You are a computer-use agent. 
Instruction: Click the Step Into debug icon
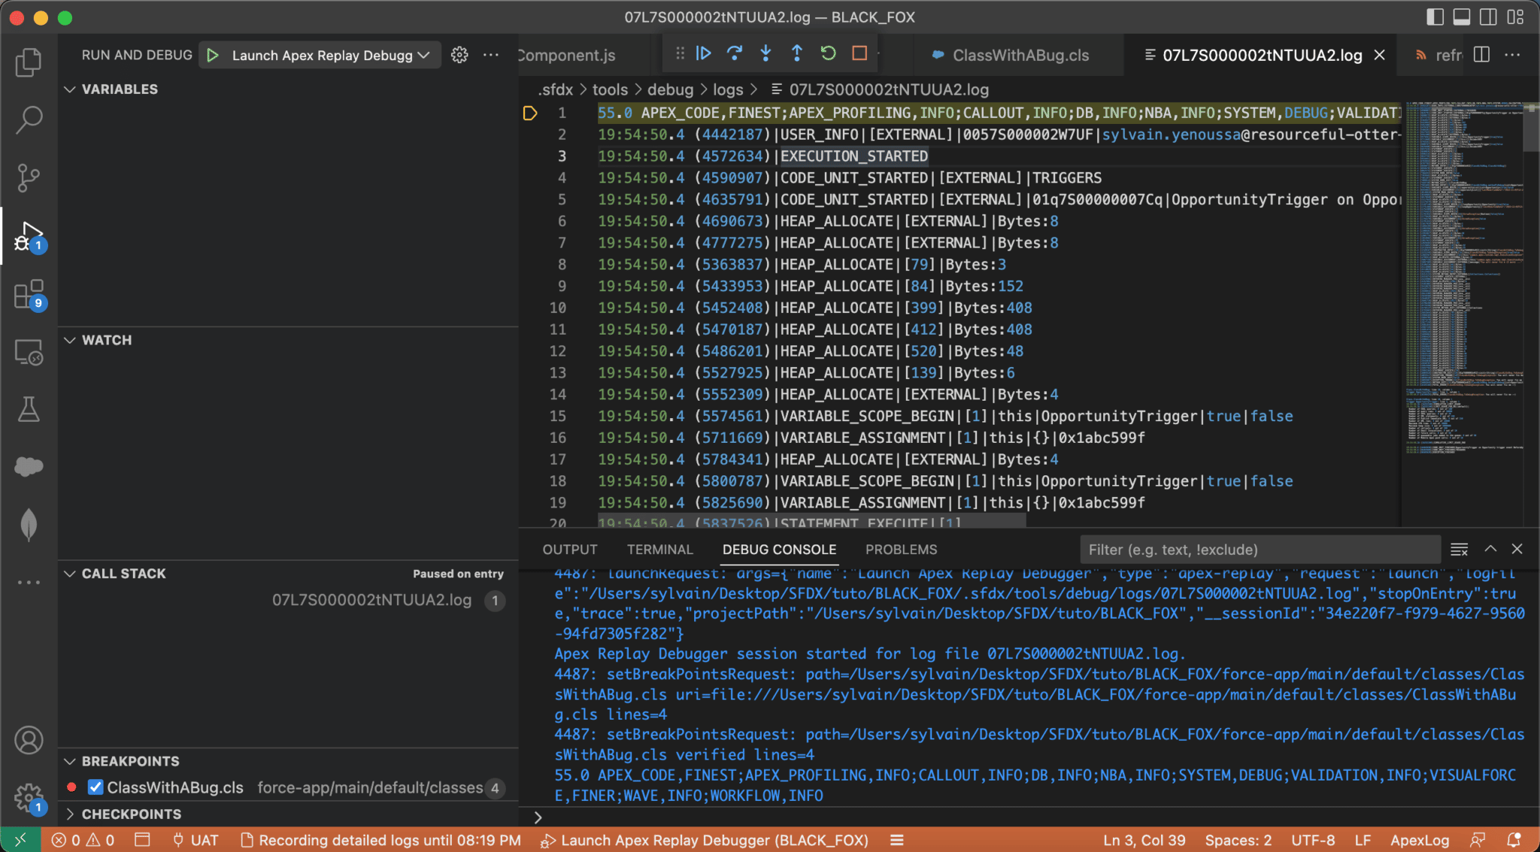click(x=765, y=53)
